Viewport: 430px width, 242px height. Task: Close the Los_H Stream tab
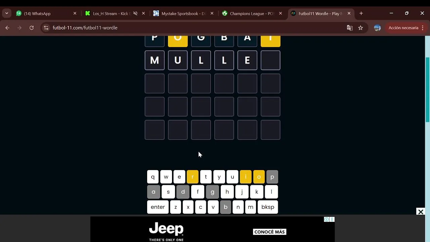coord(143,13)
